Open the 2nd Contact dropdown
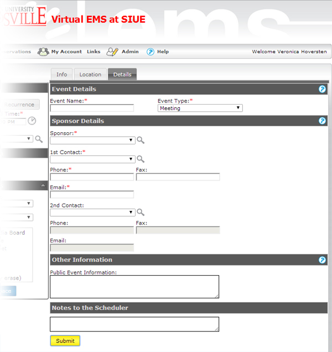The image size is (332, 352). 92,212
